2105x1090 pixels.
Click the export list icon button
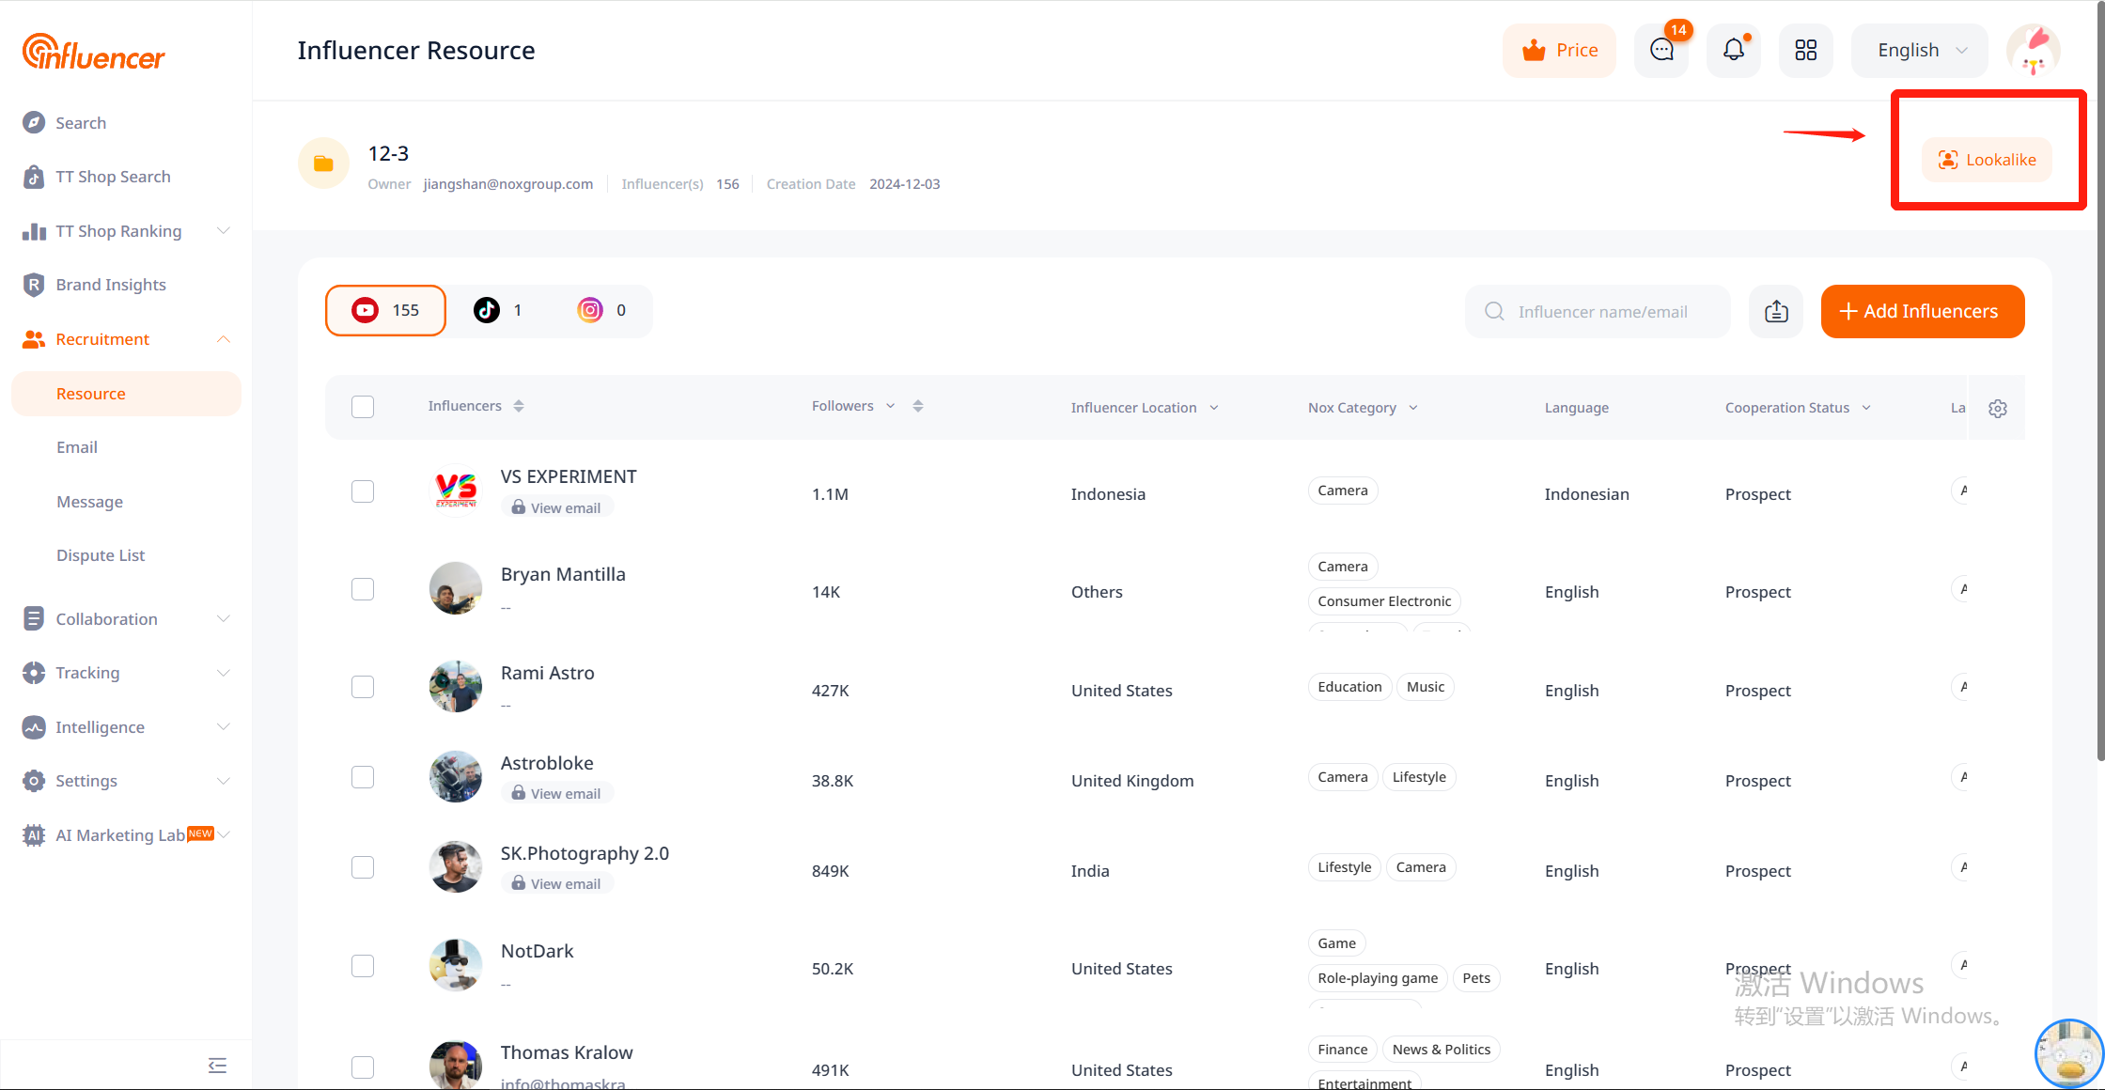1775,312
